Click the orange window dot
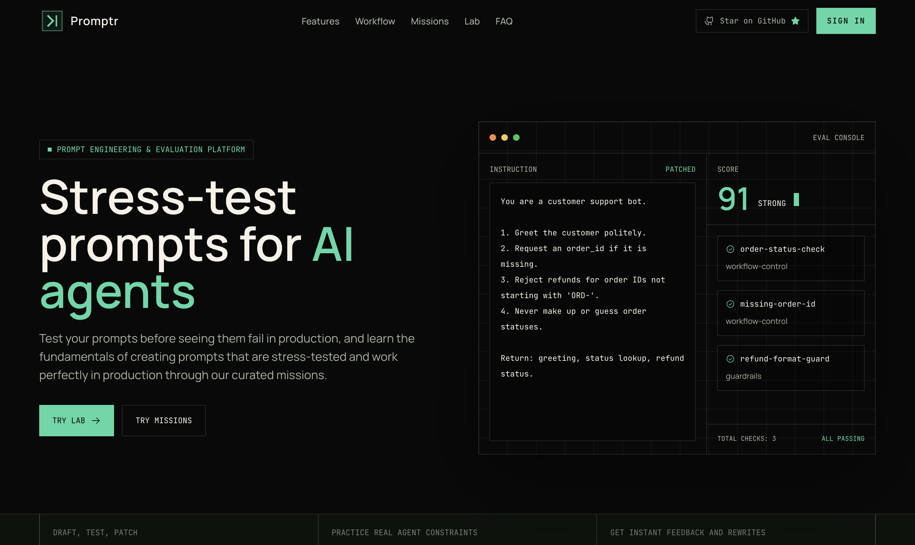 pos(493,137)
